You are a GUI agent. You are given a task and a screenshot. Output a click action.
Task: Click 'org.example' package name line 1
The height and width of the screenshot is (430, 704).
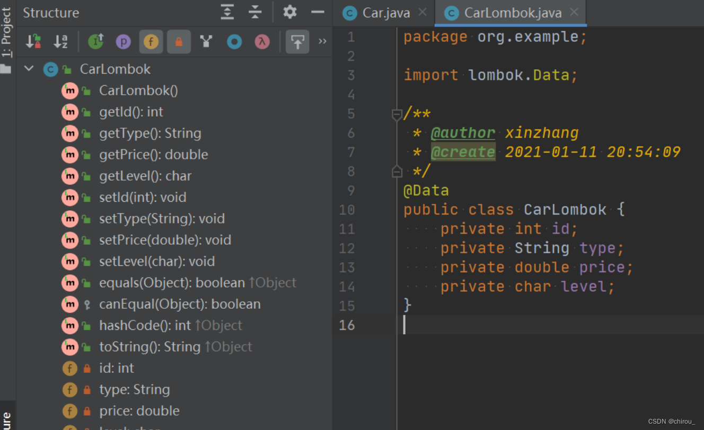pyautogui.click(x=528, y=37)
